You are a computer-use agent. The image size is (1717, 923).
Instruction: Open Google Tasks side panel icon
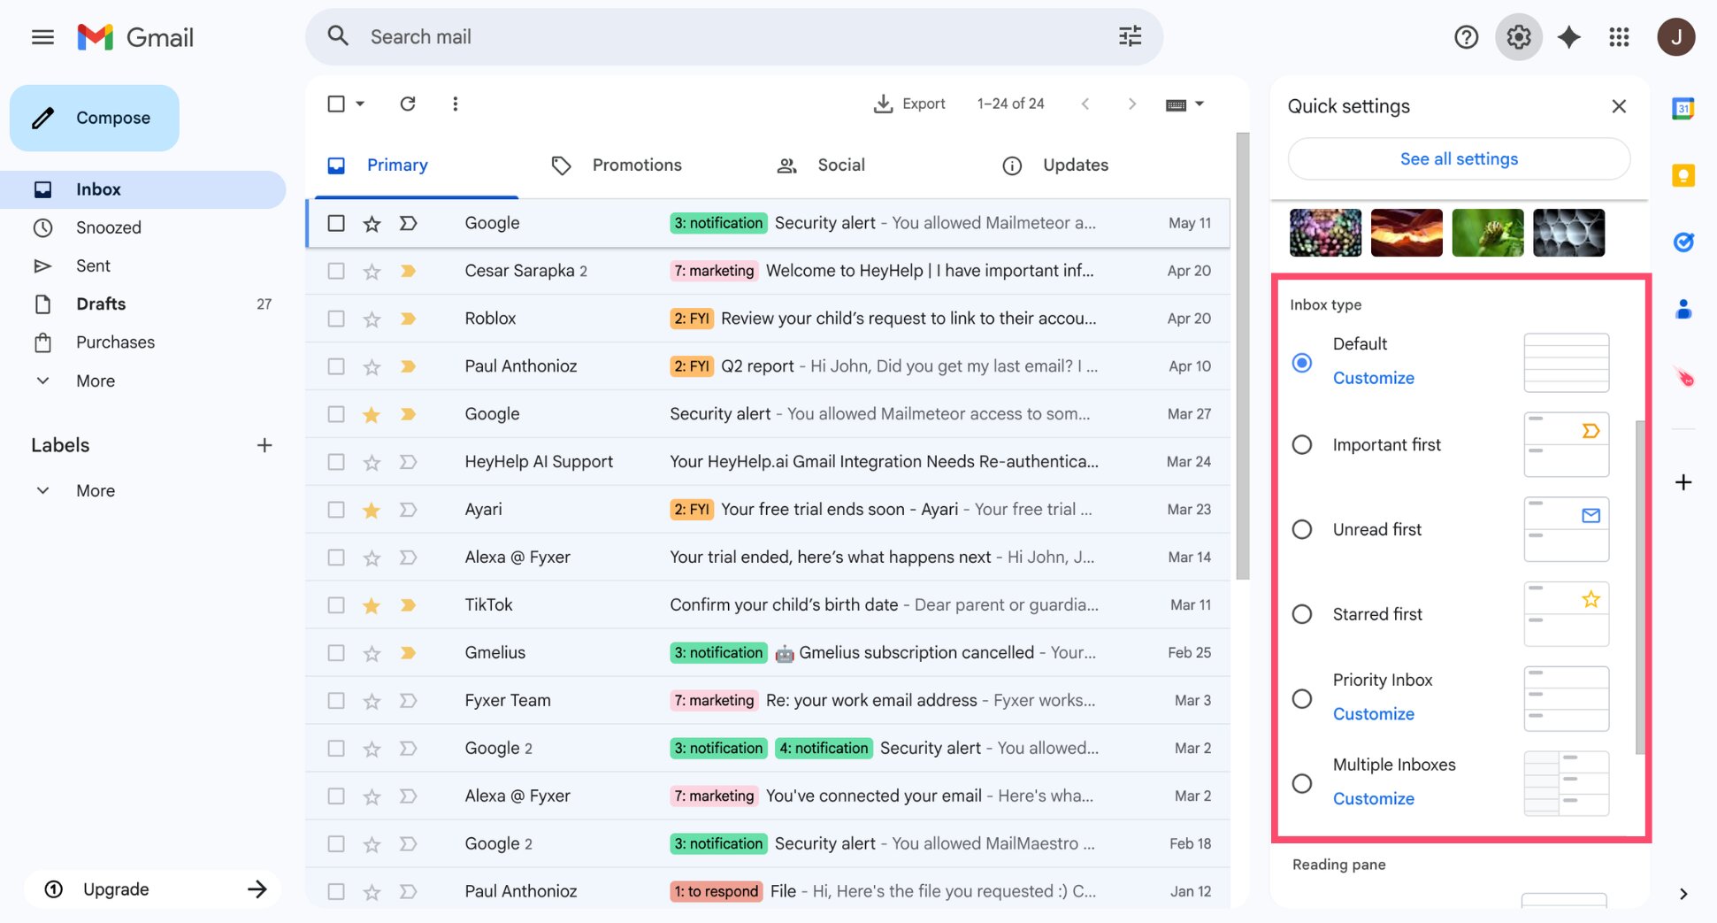pyautogui.click(x=1683, y=242)
